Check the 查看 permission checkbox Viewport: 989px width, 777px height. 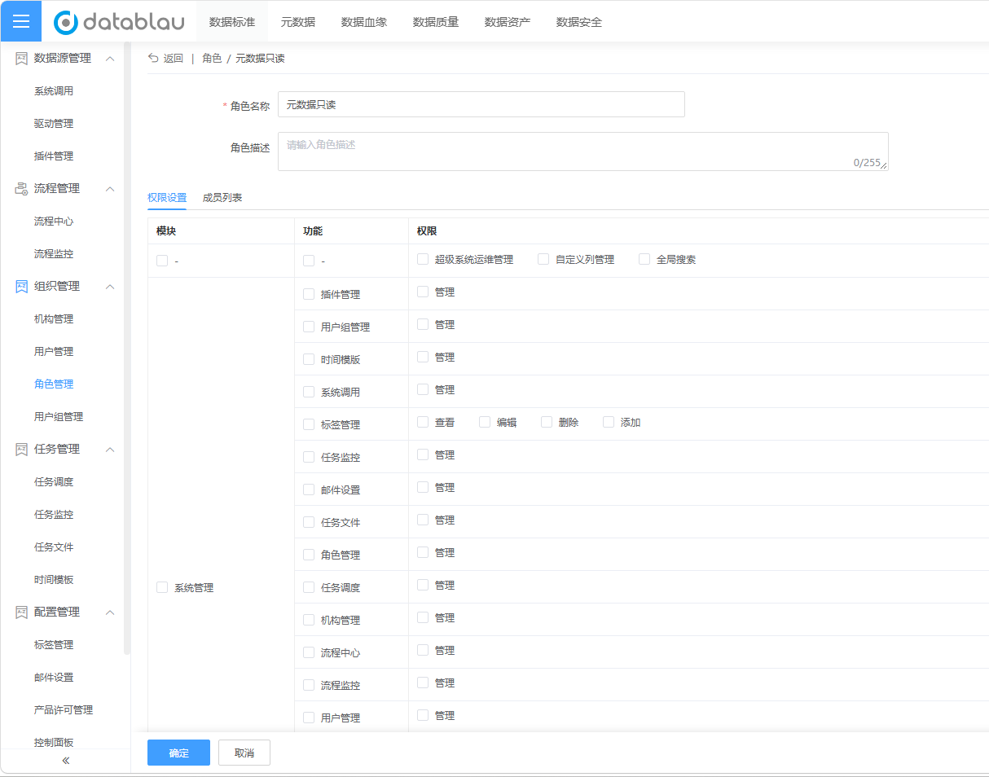coord(423,422)
